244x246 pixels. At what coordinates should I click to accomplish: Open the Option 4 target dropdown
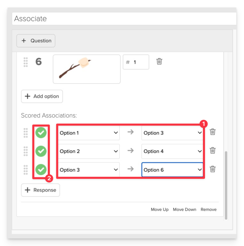(x=172, y=151)
